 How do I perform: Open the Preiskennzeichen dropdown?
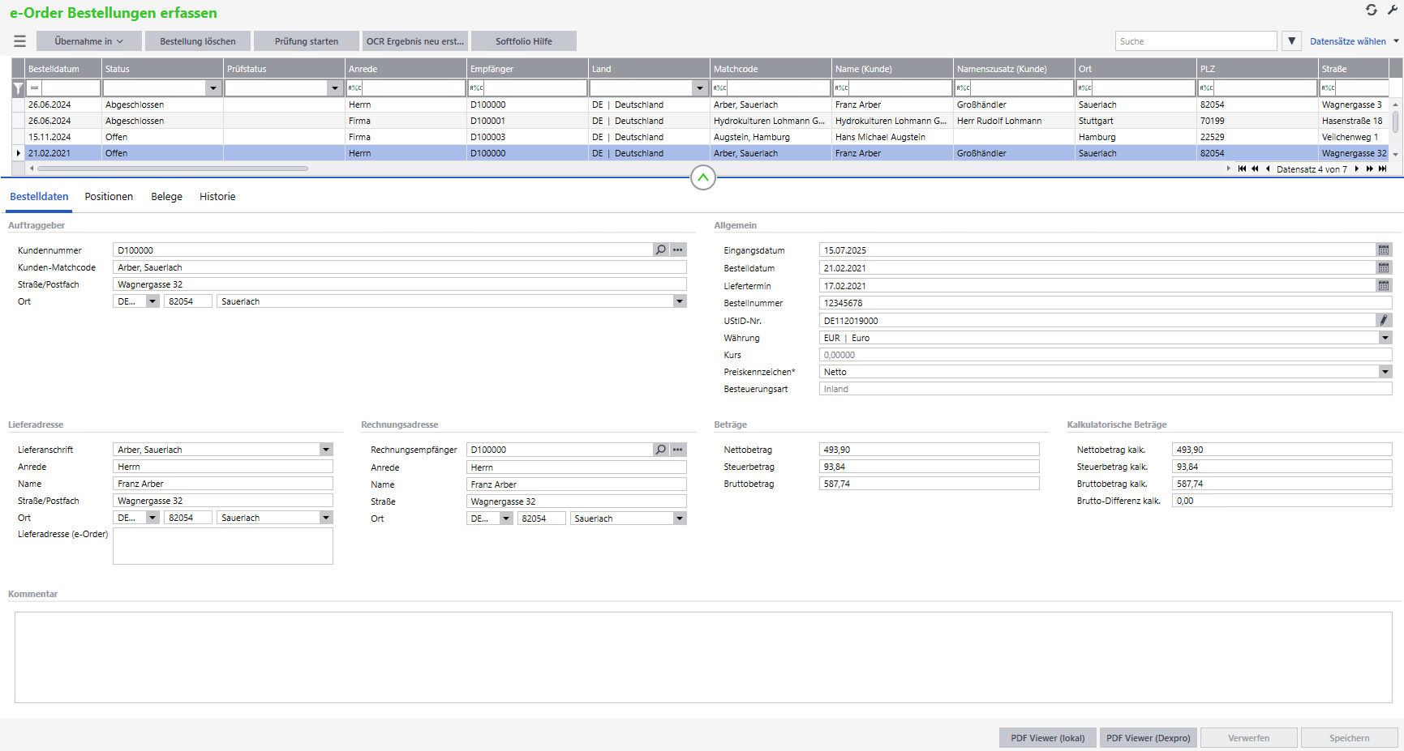[1385, 372]
